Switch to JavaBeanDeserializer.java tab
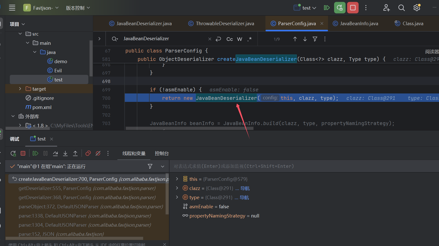439x246 pixels. 140,23
